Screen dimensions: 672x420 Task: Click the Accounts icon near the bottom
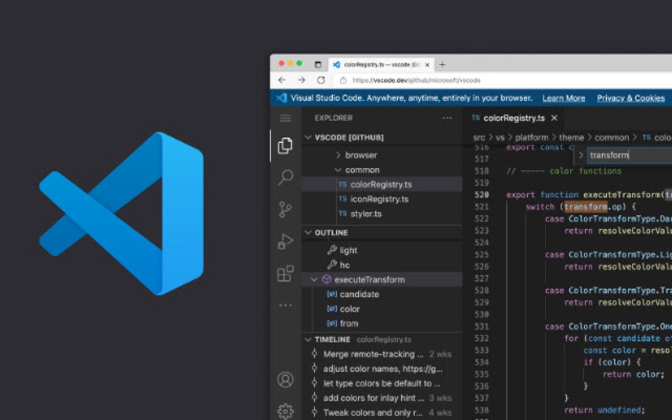(285, 381)
